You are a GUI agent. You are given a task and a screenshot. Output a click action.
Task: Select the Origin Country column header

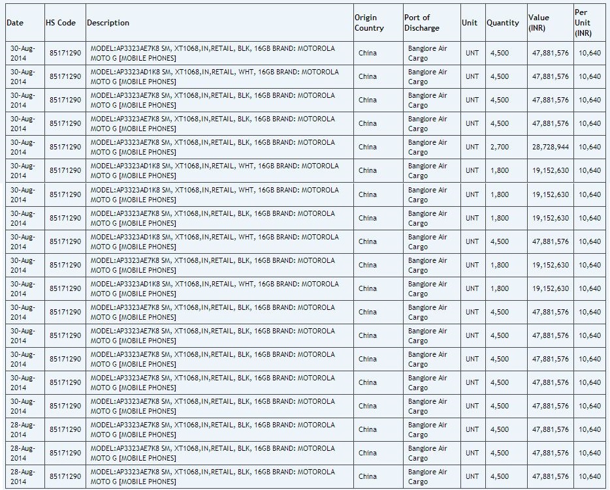click(370, 23)
